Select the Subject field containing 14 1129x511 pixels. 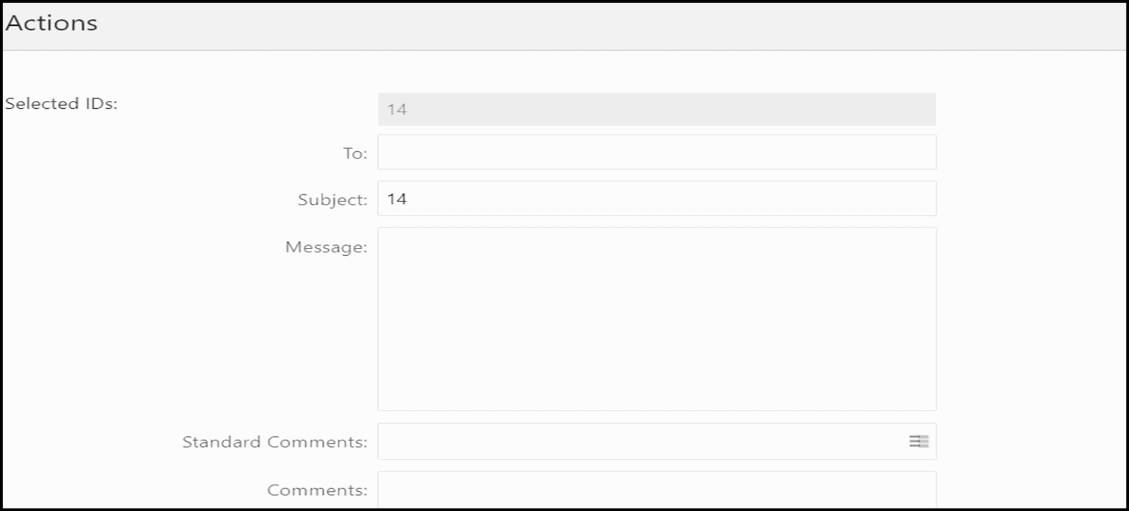coord(656,198)
